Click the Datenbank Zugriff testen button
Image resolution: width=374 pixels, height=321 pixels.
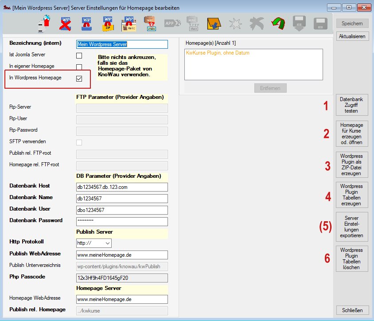351,106
